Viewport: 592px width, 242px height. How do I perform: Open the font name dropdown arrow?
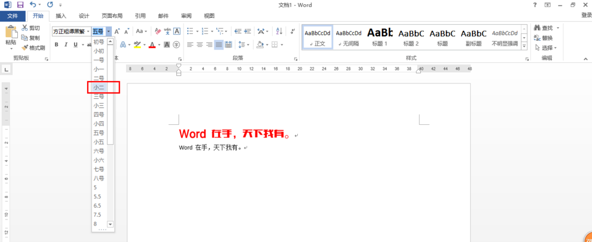click(88, 31)
